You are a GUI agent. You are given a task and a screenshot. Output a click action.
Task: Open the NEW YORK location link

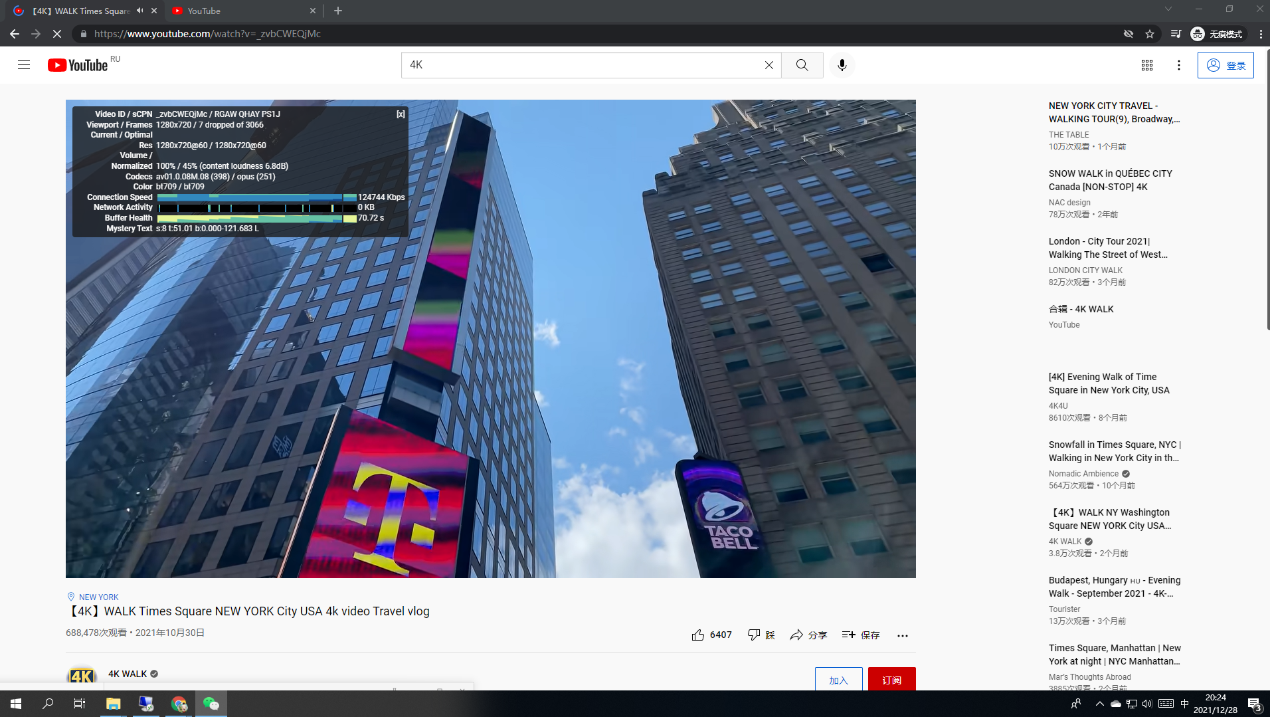tap(98, 597)
